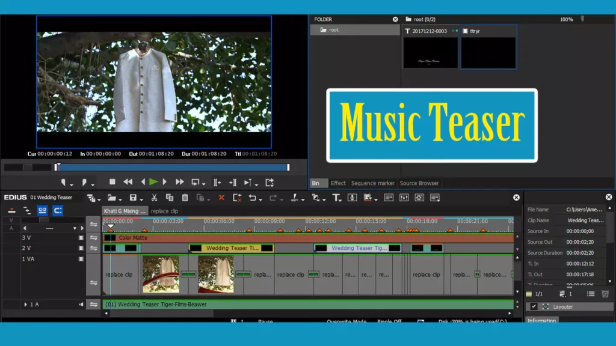Screen dimensions: 616x346
Task: Stop playback in the preview monitor
Action: pyautogui.click(x=112, y=182)
